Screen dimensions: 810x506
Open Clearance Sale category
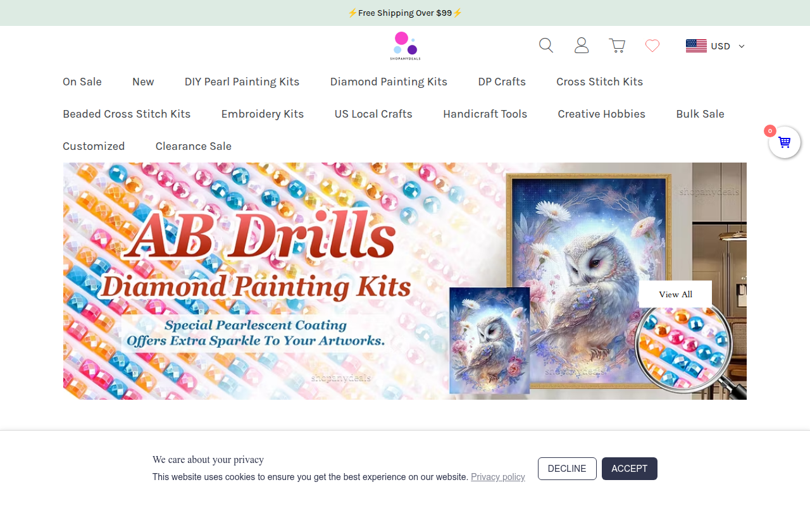click(194, 146)
